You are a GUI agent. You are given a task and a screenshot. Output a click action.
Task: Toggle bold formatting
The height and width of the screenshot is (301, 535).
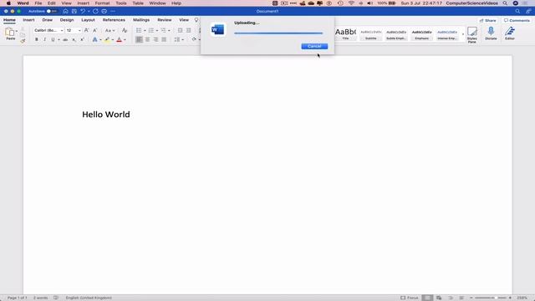37,39
